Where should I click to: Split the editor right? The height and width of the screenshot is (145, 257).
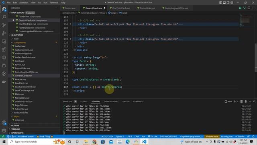coord(249,8)
